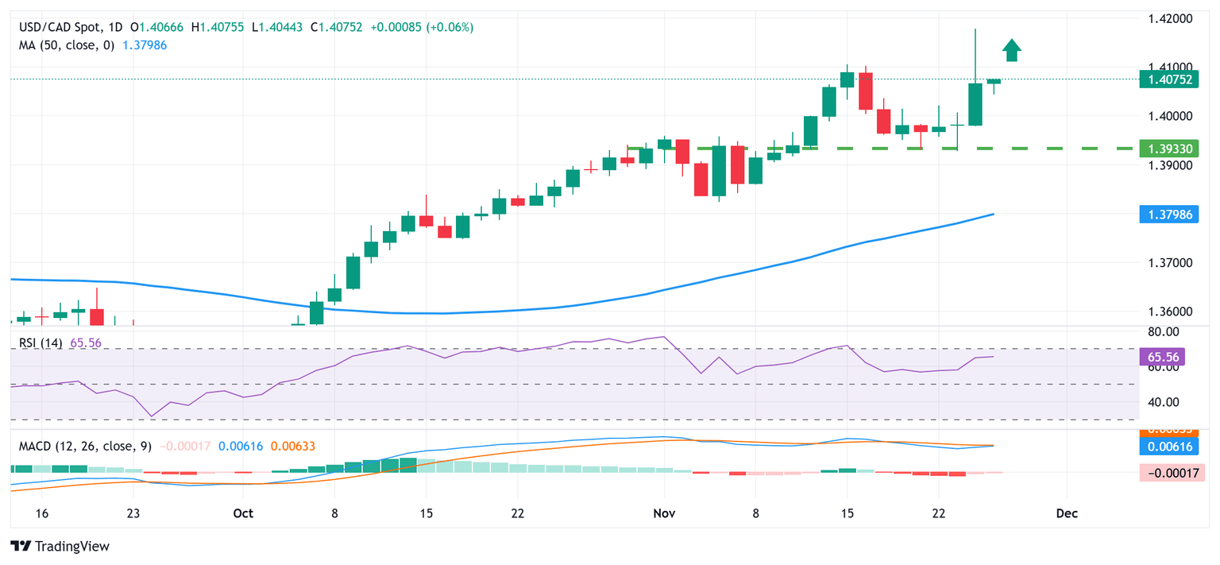The image size is (1220, 565).
Task: Select the Dec label on the date axis
Action: tap(1067, 513)
